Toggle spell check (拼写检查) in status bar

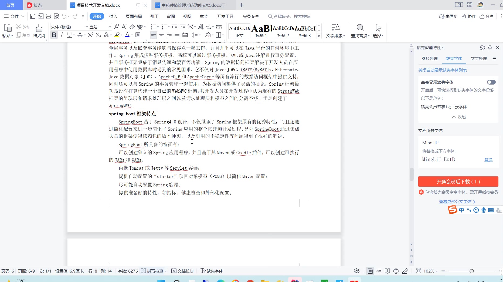point(152,271)
